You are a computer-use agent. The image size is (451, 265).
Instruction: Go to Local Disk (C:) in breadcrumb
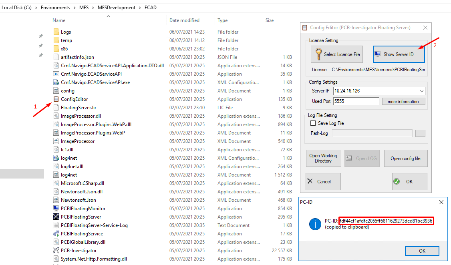click(17, 8)
